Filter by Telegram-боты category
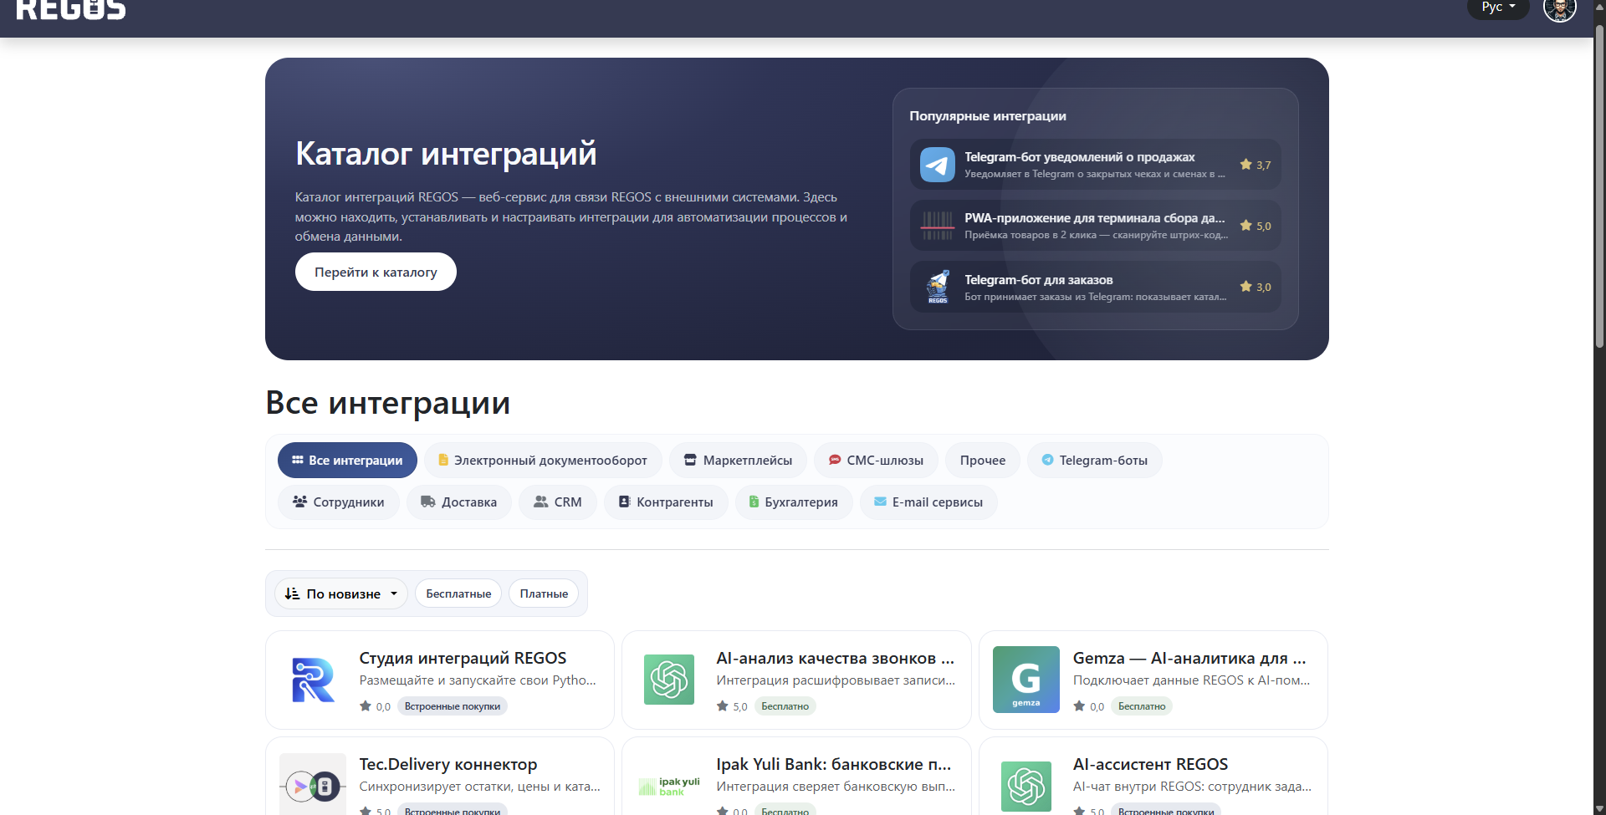 (1094, 460)
